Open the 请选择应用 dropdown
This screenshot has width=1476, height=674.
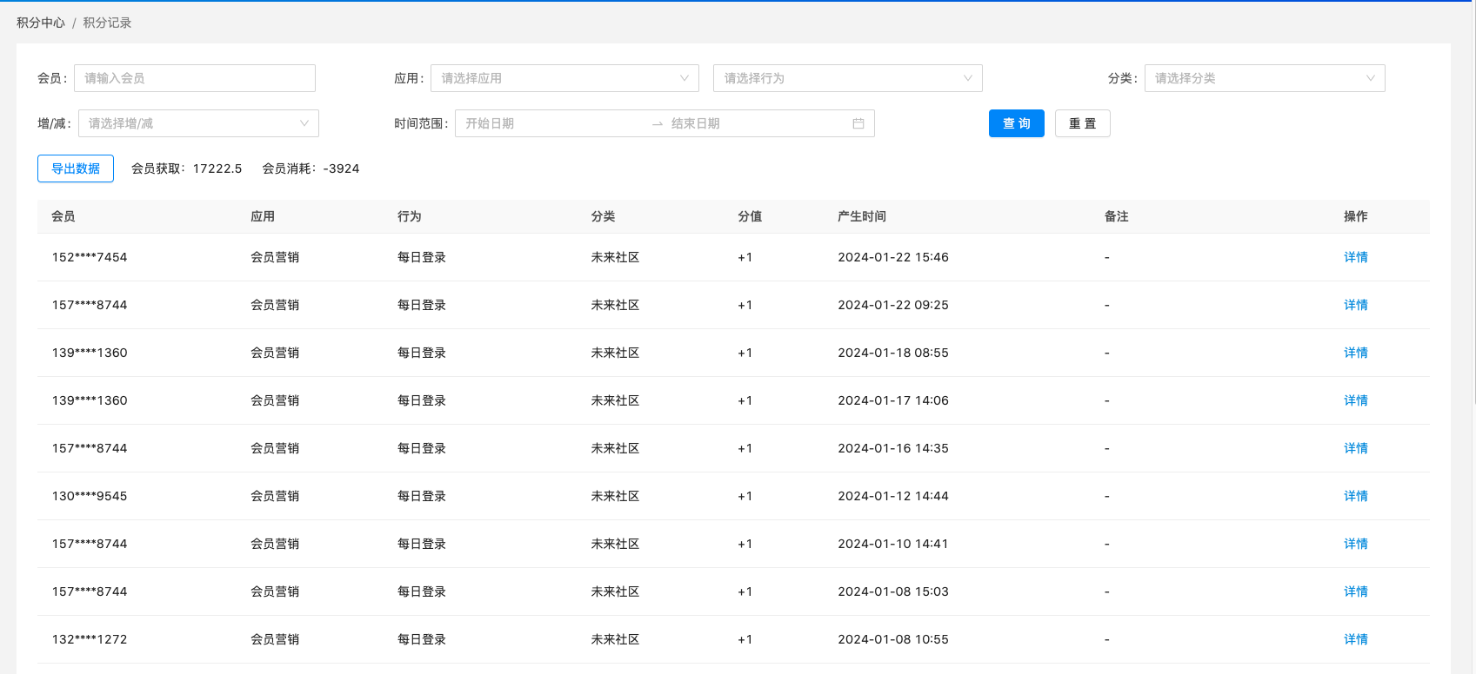pos(564,78)
